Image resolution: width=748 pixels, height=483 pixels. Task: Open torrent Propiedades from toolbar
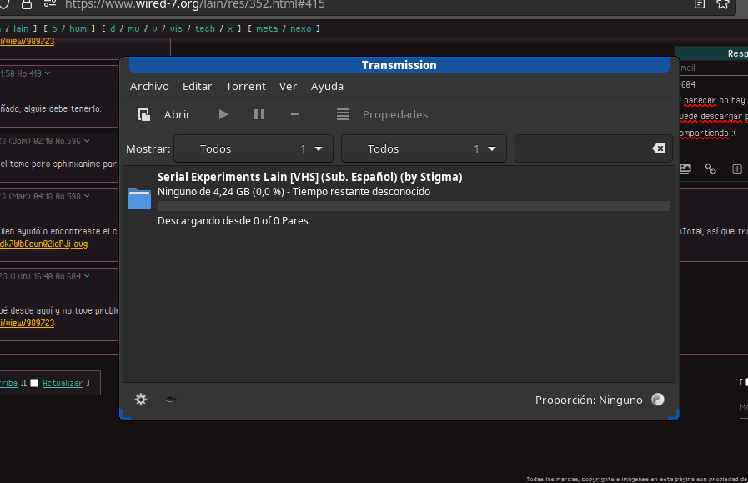(382, 114)
